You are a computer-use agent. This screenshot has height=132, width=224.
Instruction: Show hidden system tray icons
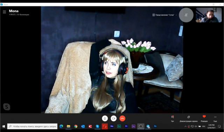[185, 126]
